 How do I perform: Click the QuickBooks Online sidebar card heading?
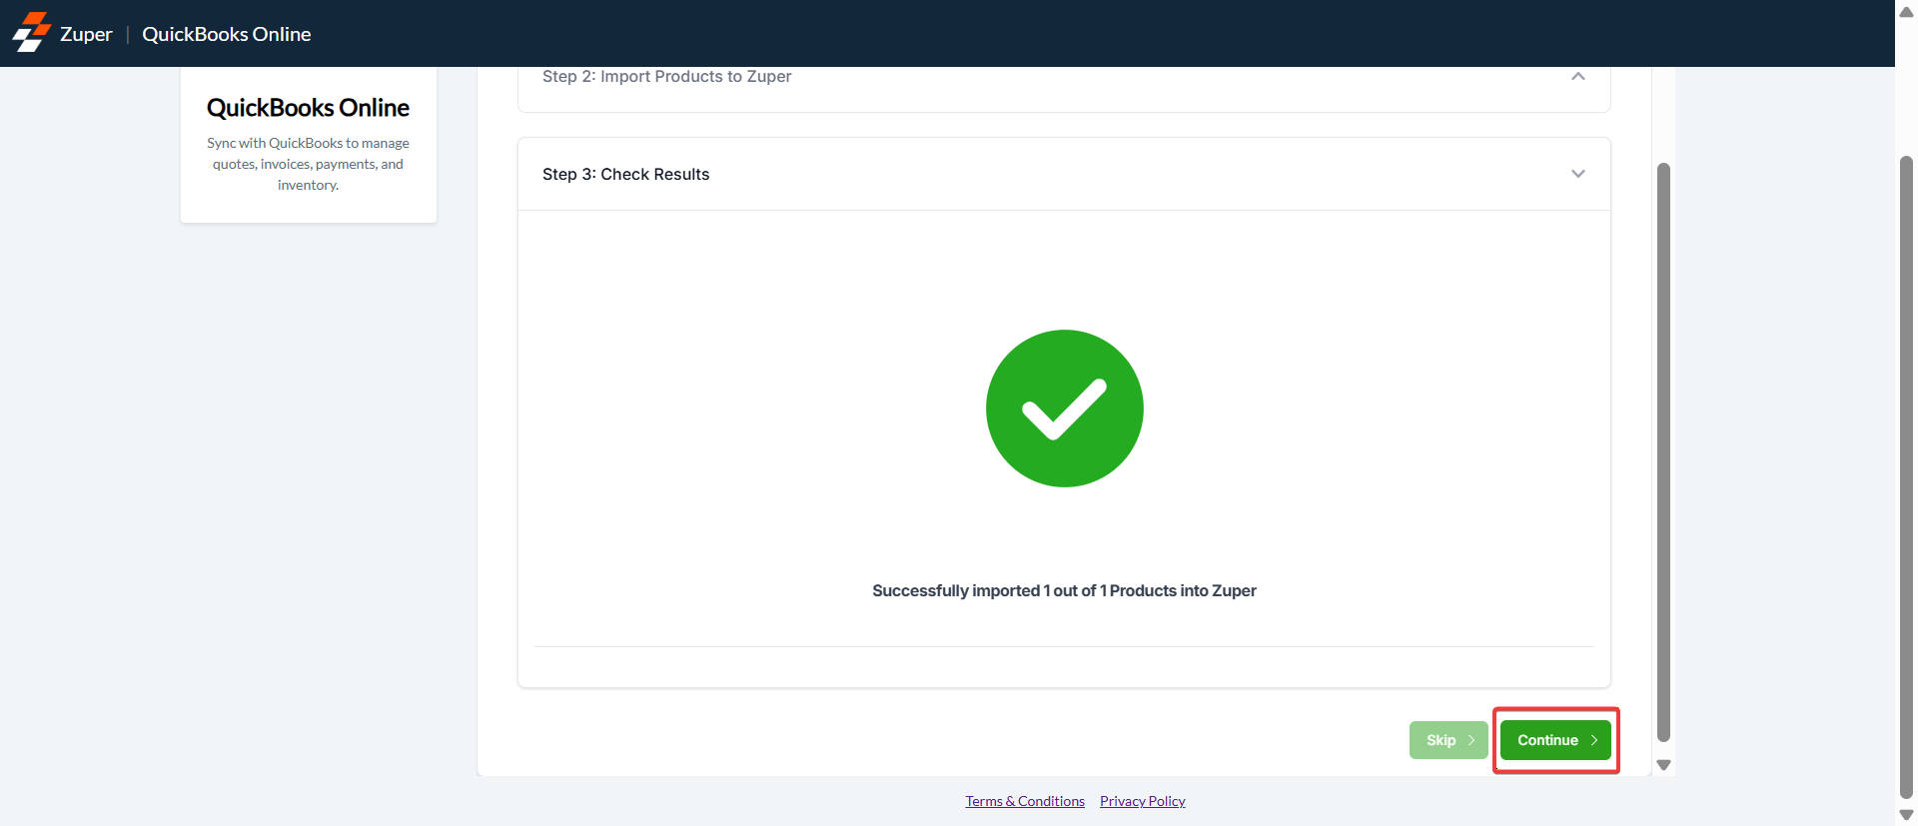point(308,107)
